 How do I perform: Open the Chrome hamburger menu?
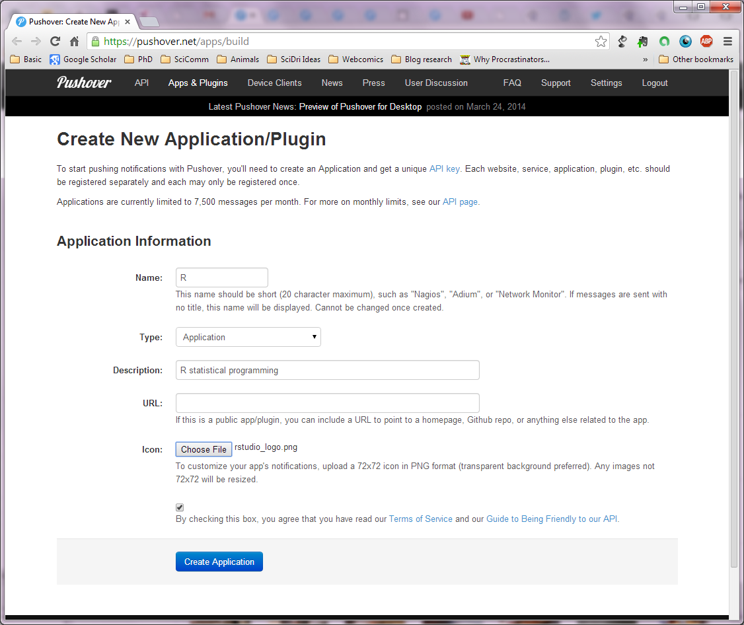(x=727, y=41)
